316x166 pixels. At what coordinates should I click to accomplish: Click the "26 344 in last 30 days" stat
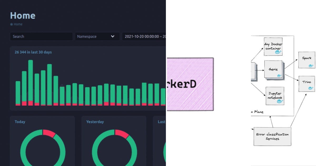click(33, 52)
